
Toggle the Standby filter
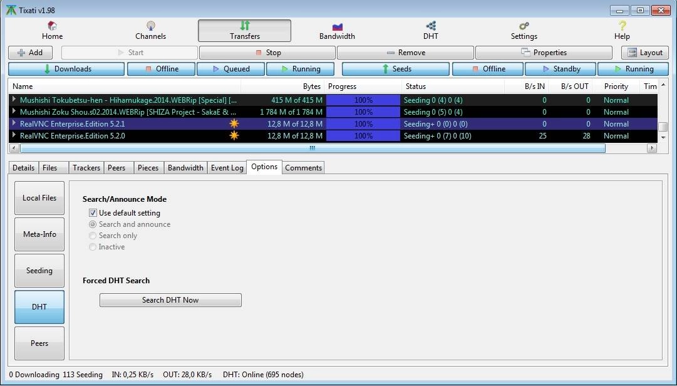[x=561, y=69]
